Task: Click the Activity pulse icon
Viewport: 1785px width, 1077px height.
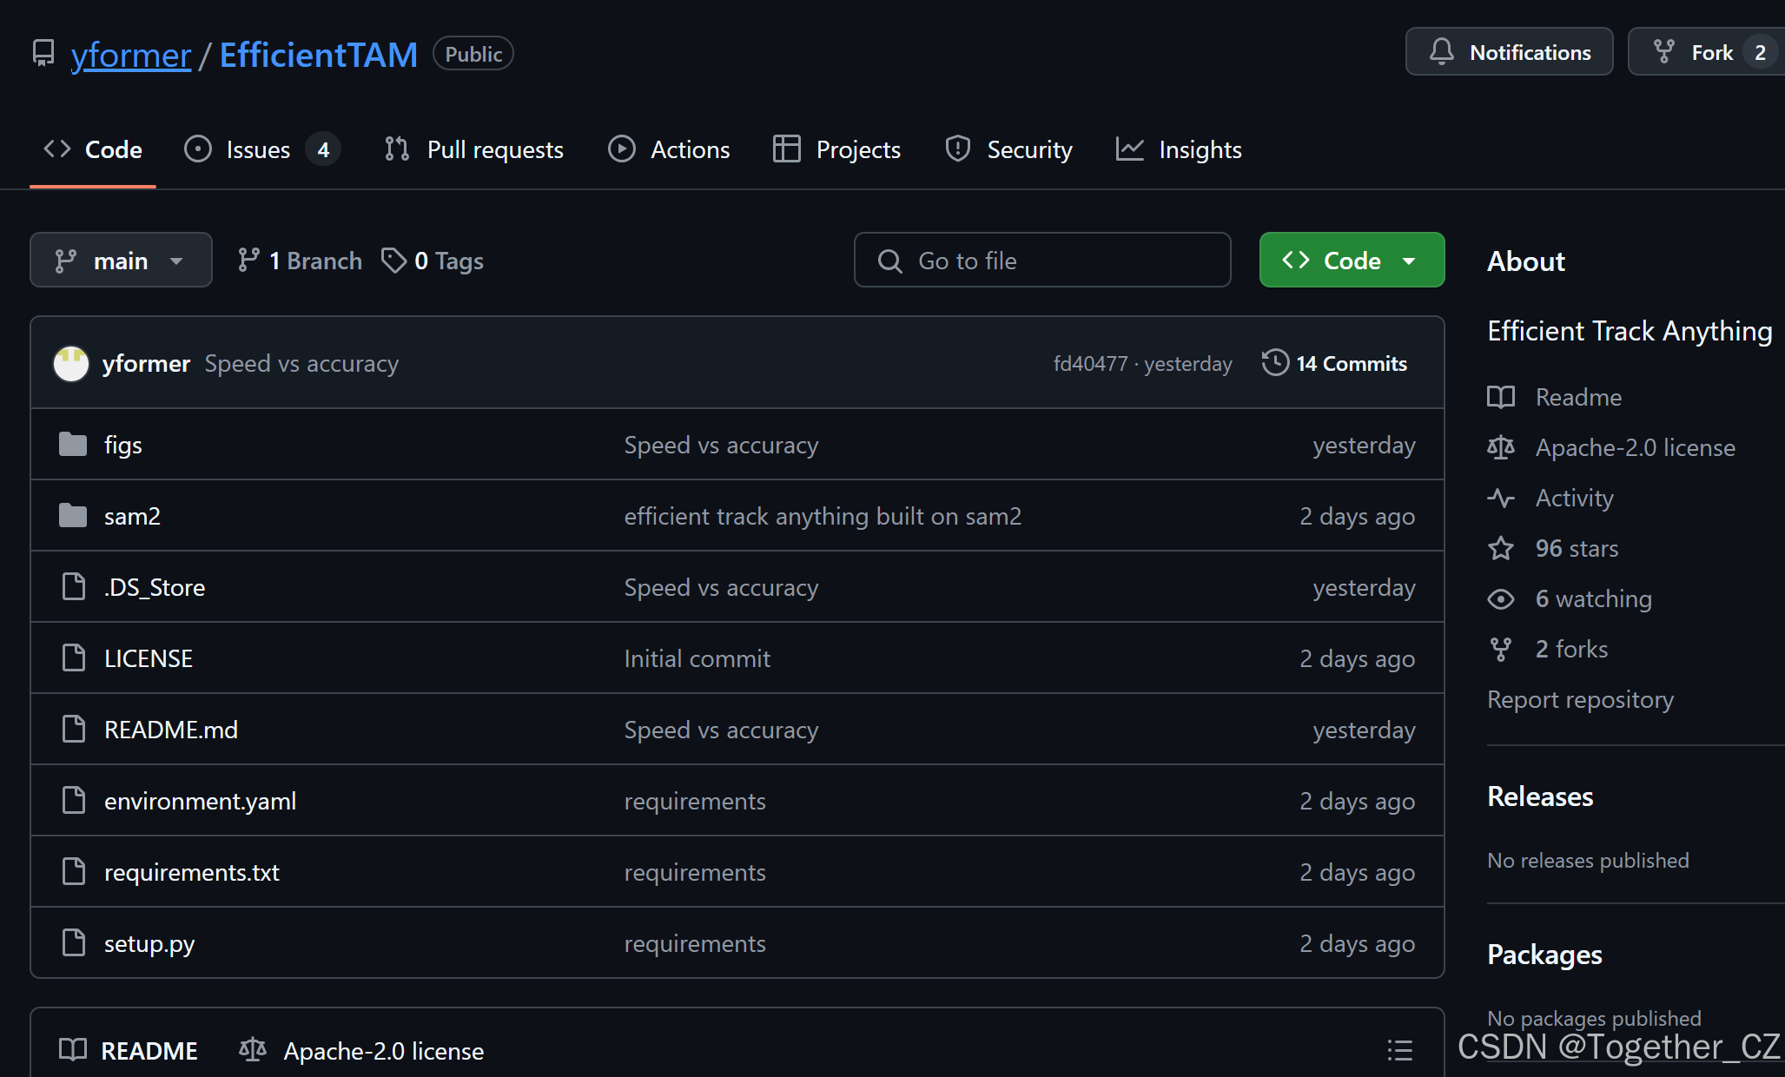Action: (x=1501, y=498)
